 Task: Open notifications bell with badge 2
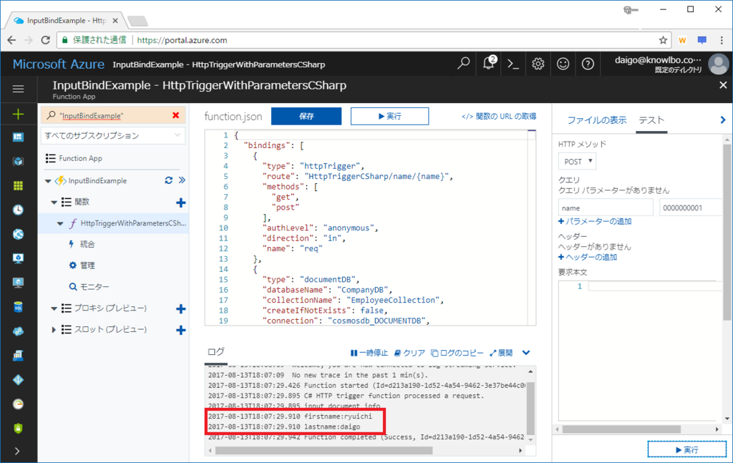pyautogui.click(x=489, y=64)
